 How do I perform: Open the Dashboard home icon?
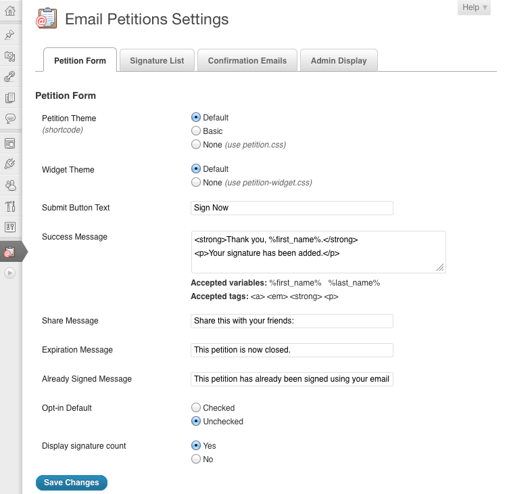tap(10, 10)
